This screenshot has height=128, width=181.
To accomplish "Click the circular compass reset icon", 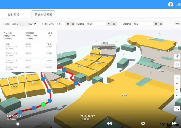I will coord(177,64).
